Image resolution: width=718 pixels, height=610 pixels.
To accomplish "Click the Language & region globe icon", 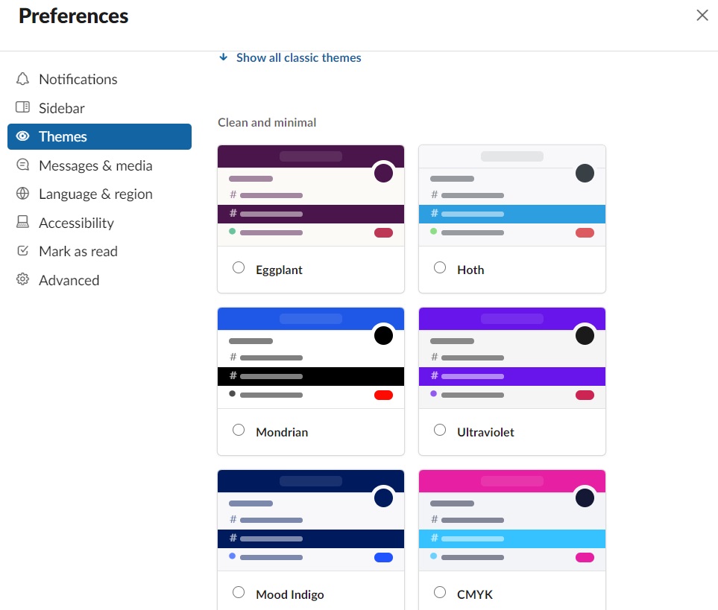I will (x=22, y=194).
